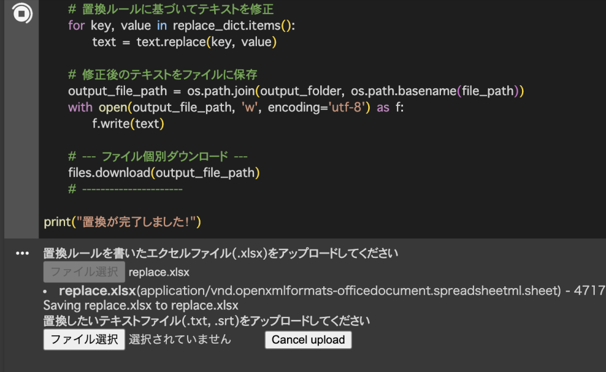Click the greyed-out ファイル選択 button
606x372 pixels.
click(x=84, y=272)
